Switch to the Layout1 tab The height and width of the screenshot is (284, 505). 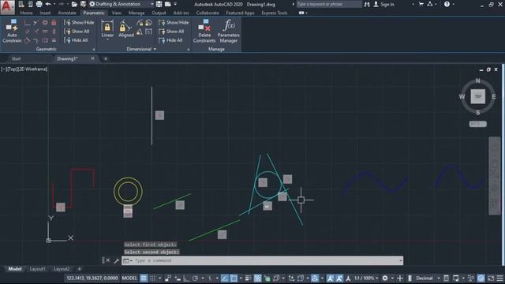pos(37,269)
